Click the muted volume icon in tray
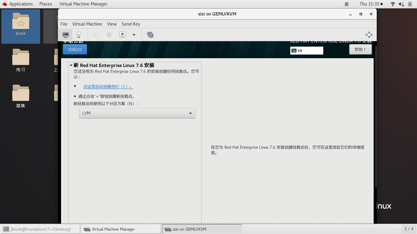Viewport: 417px width, 234px height. point(401,4)
